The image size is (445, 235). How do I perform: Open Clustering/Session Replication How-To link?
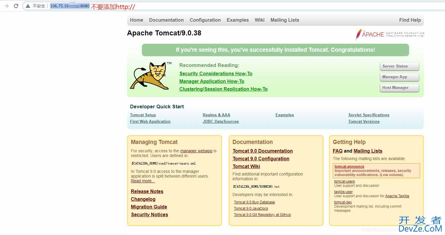point(224,89)
